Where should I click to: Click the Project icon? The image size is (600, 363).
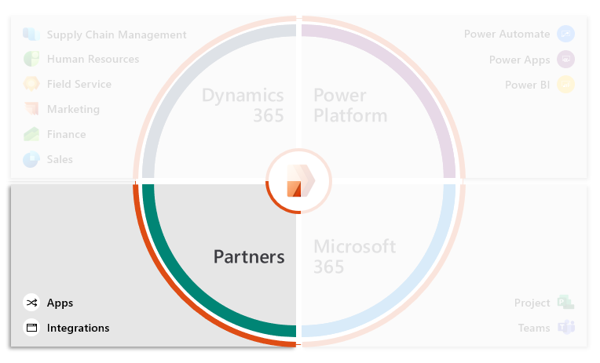[565, 303]
